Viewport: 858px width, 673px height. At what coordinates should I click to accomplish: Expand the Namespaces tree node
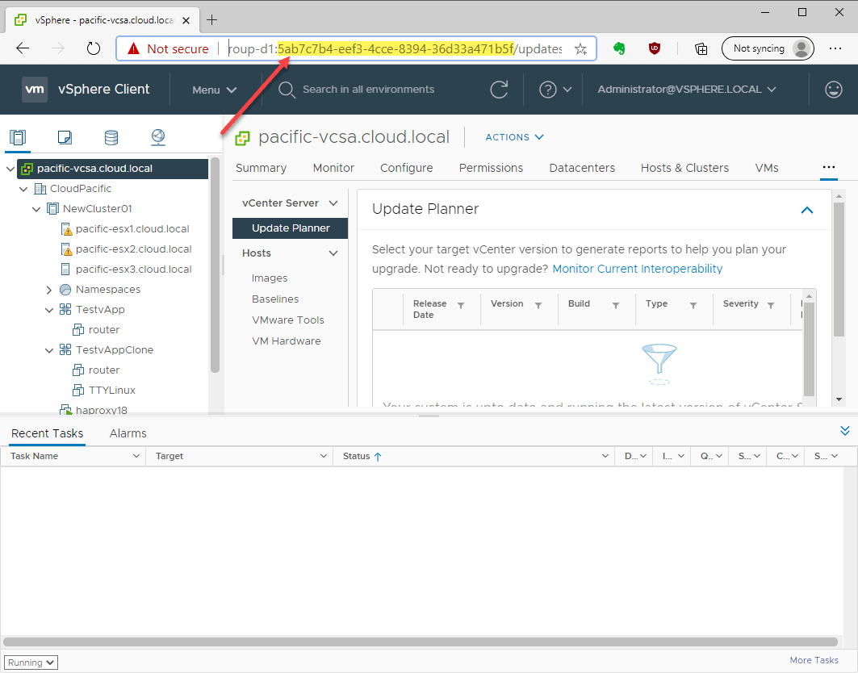click(49, 290)
